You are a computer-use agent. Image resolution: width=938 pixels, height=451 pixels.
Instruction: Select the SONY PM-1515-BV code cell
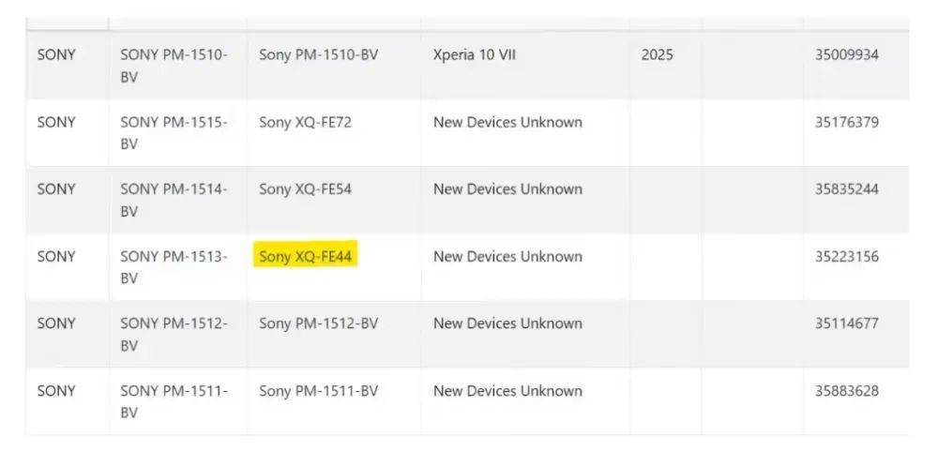click(174, 133)
